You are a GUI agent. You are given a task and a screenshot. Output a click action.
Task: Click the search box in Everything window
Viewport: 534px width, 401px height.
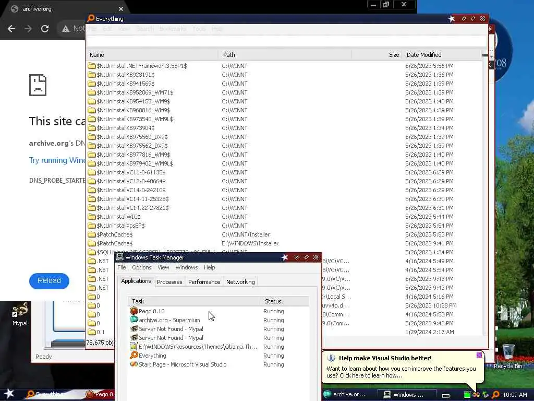286,41
